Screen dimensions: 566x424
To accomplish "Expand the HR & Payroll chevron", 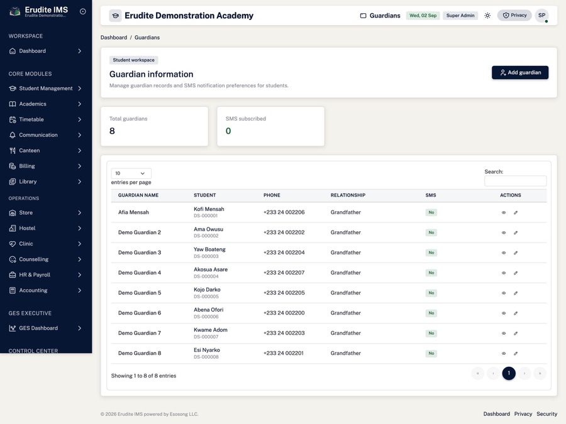I will tap(79, 275).
